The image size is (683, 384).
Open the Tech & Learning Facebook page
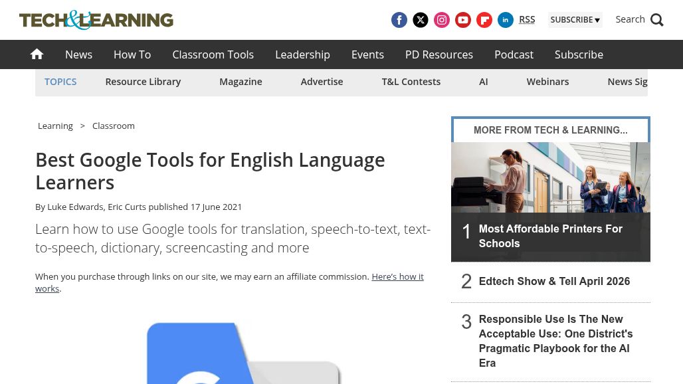pos(399,20)
